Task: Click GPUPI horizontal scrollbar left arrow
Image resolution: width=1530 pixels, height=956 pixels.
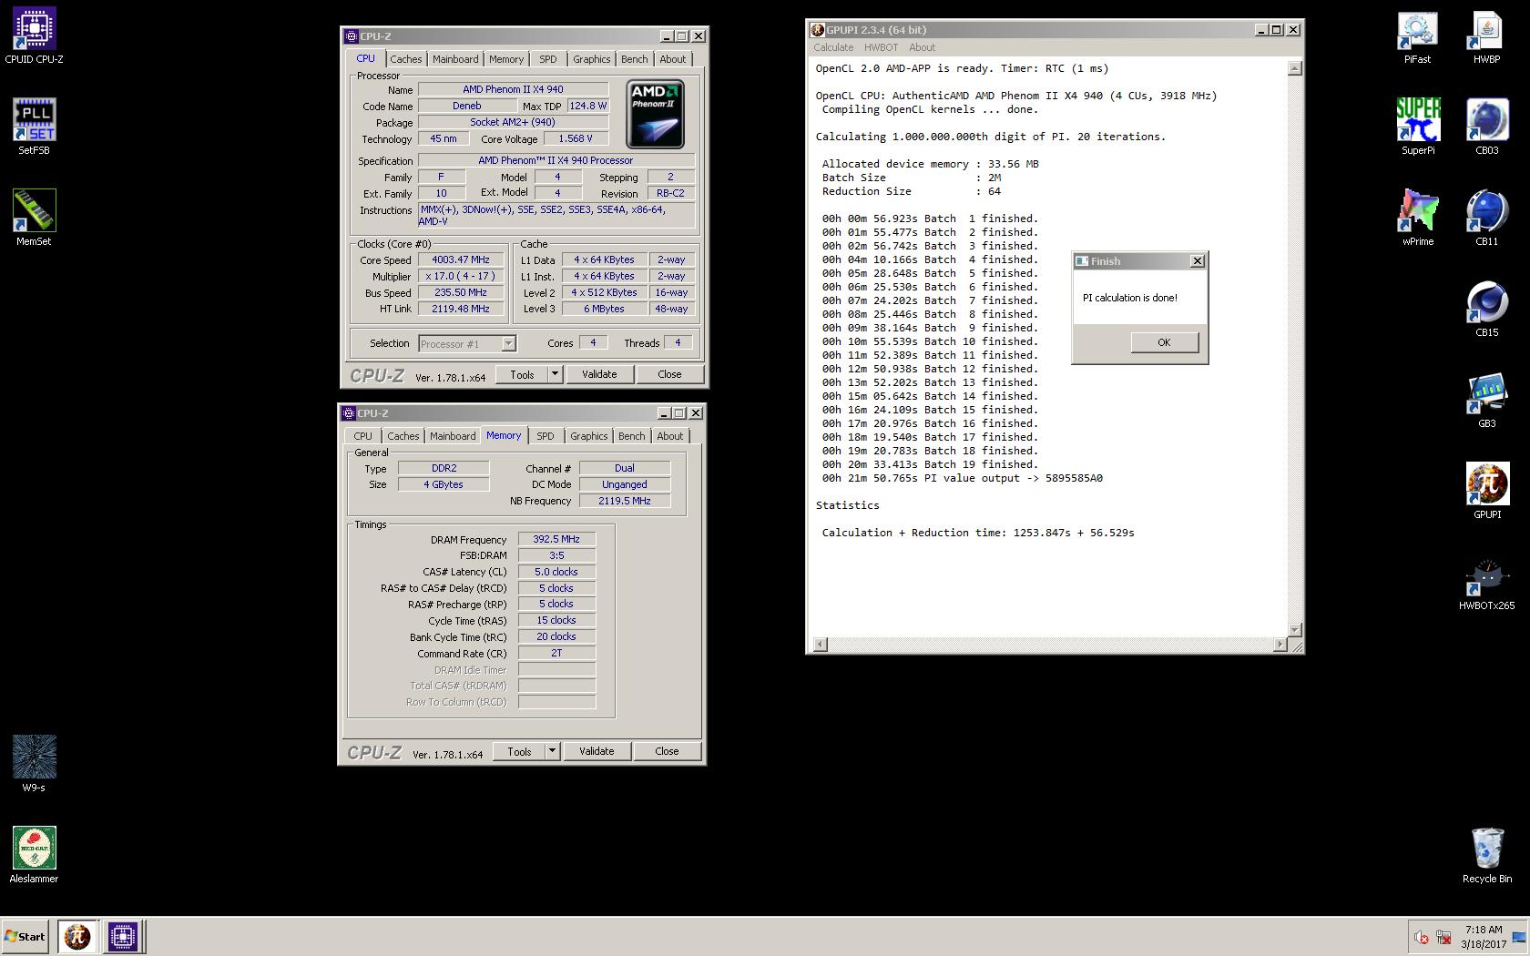Action: pos(820,645)
